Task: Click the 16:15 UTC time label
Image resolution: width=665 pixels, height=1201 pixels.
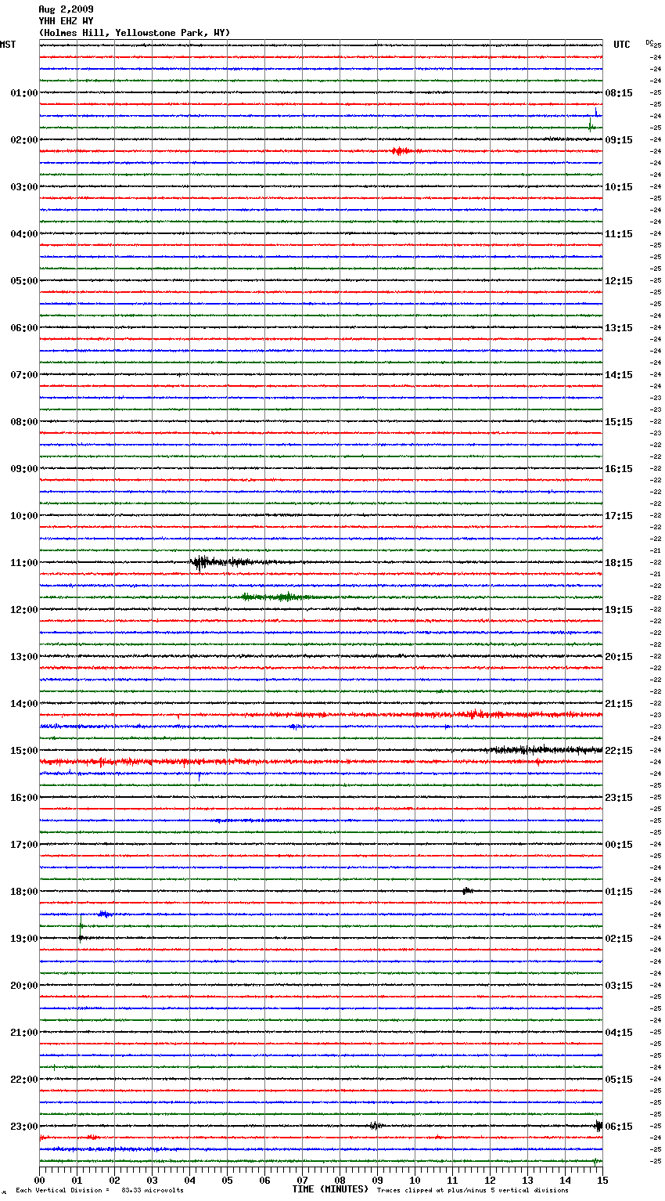Action: (x=619, y=469)
